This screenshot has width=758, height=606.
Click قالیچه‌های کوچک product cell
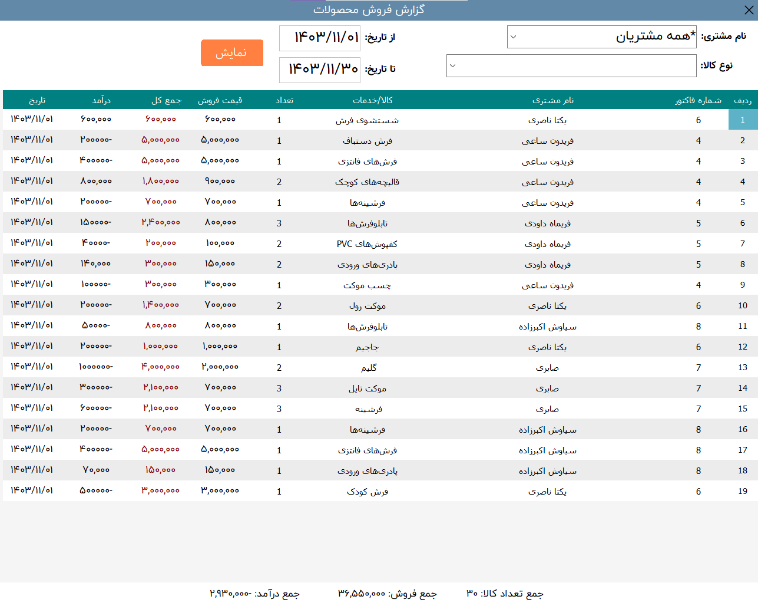[x=367, y=182]
